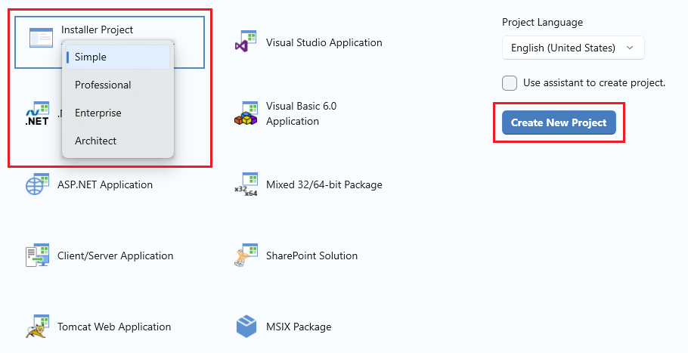
Task: Click the Client/Server Application label
Action: click(116, 255)
